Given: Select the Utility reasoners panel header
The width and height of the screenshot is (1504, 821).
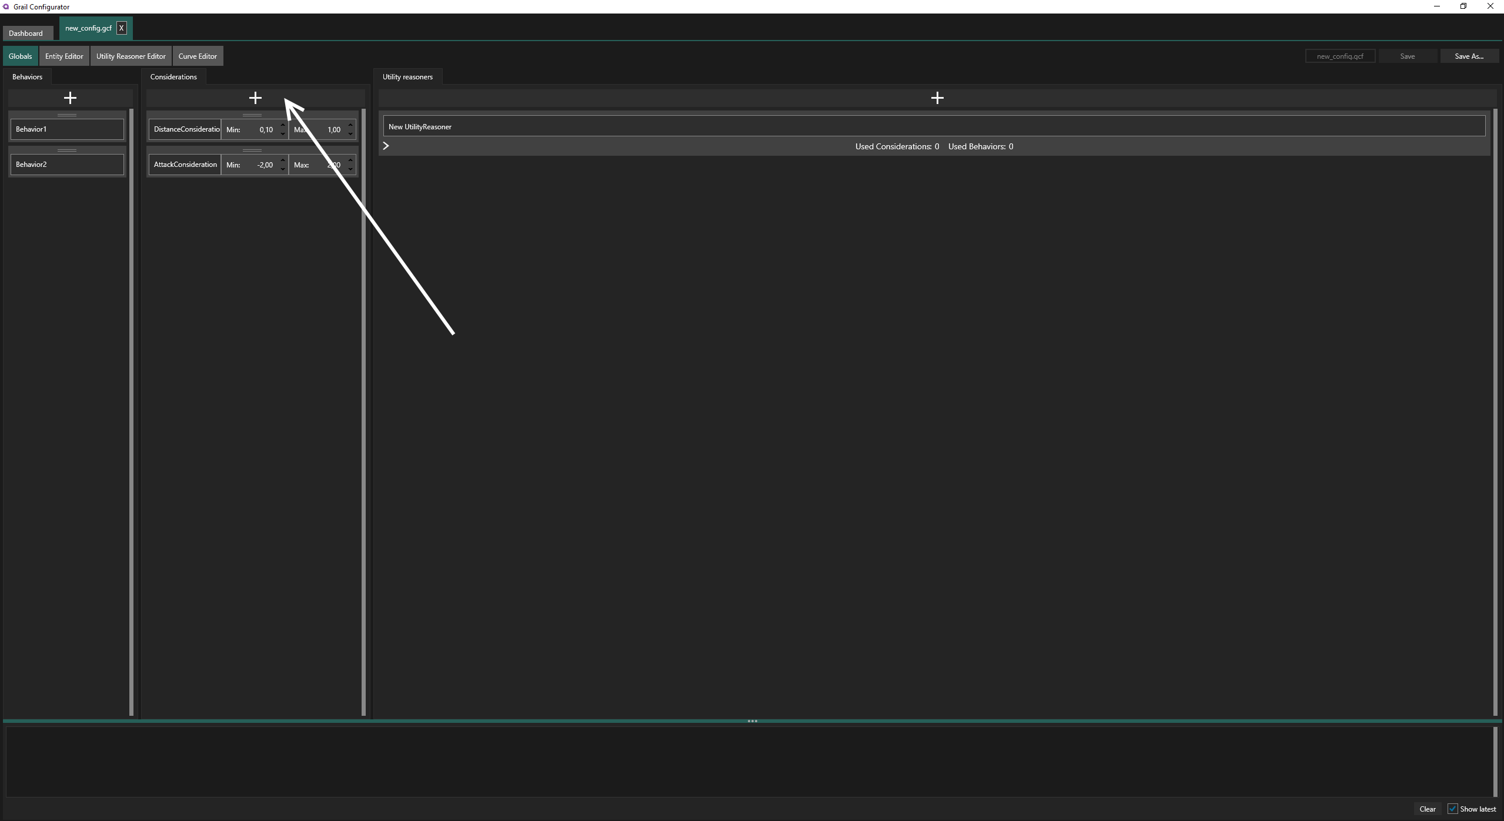Looking at the screenshot, I should tap(407, 76).
